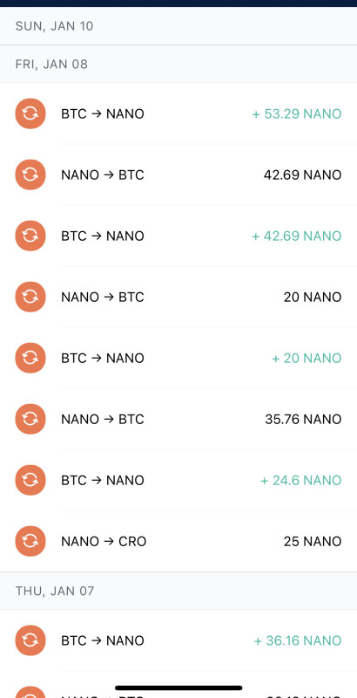The height and width of the screenshot is (698, 357).
Task: Tap exchange icon beside +20 NANO transaction
Action: (30, 358)
